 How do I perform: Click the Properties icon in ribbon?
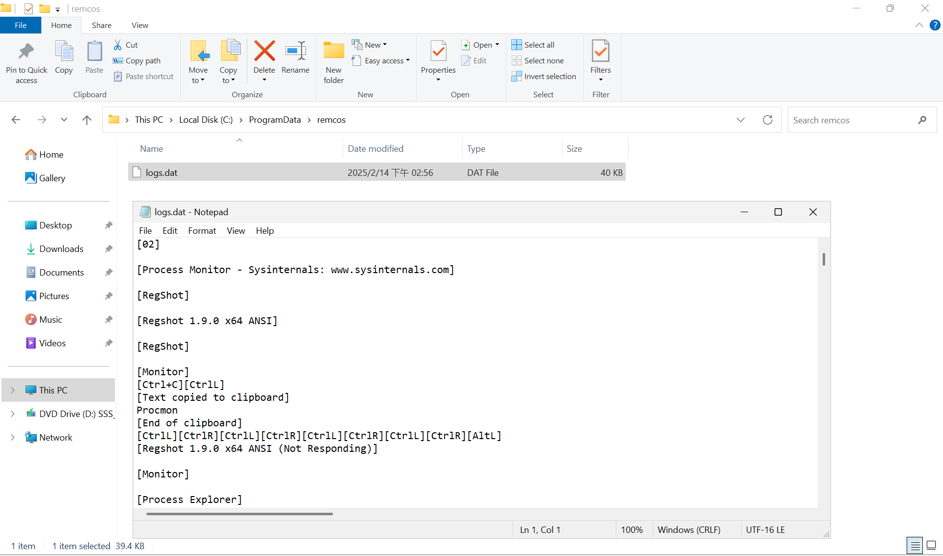(x=438, y=52)
